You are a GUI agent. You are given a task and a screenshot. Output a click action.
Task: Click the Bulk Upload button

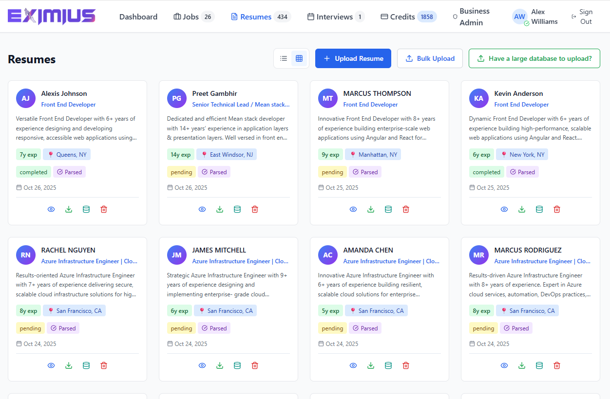coord(430,58)
